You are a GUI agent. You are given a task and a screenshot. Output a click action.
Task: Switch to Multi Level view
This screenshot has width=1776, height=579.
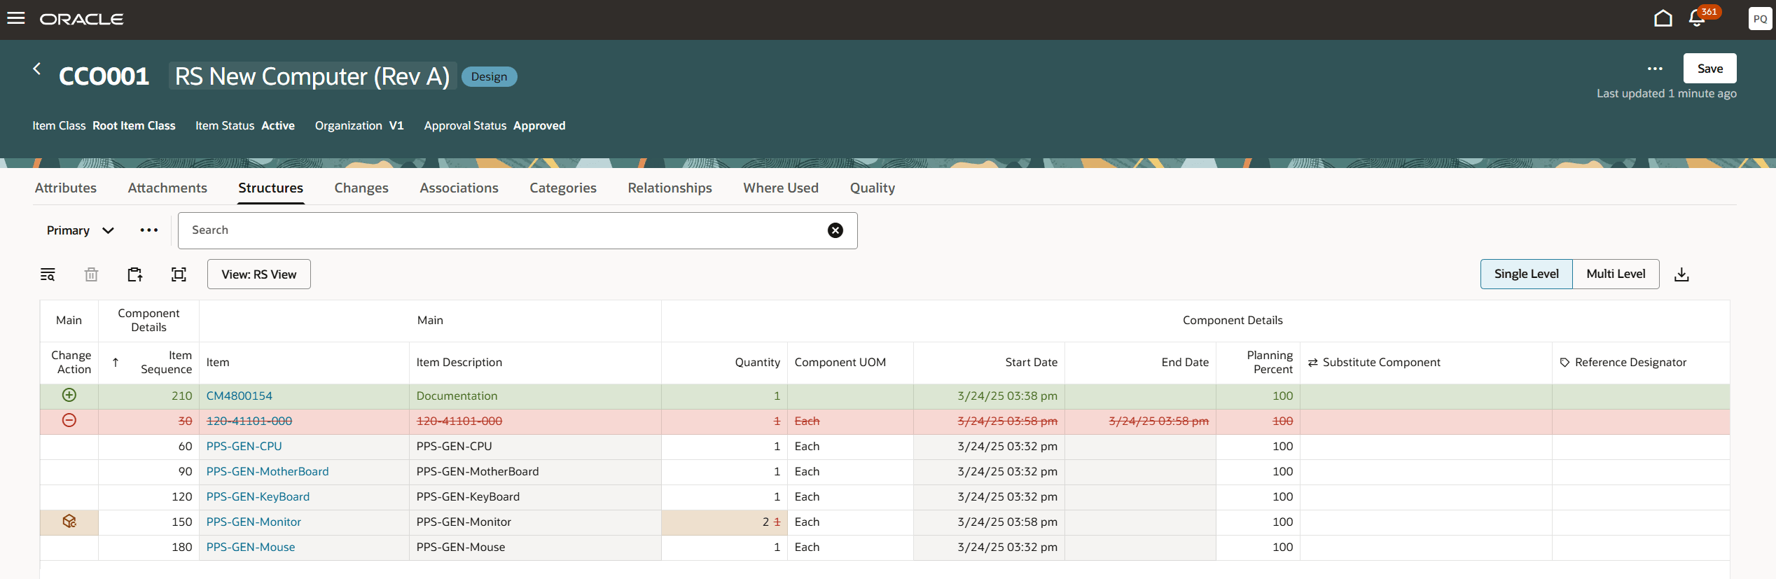tap(1616, 274)
